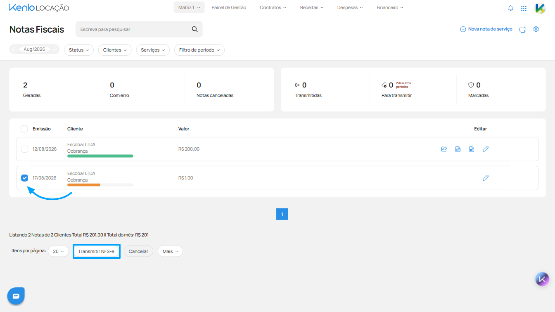The width and height of the screenshot is (555, 312).
Task: Click the green Cobrança progress bar
Action: (x=100, y=156)
